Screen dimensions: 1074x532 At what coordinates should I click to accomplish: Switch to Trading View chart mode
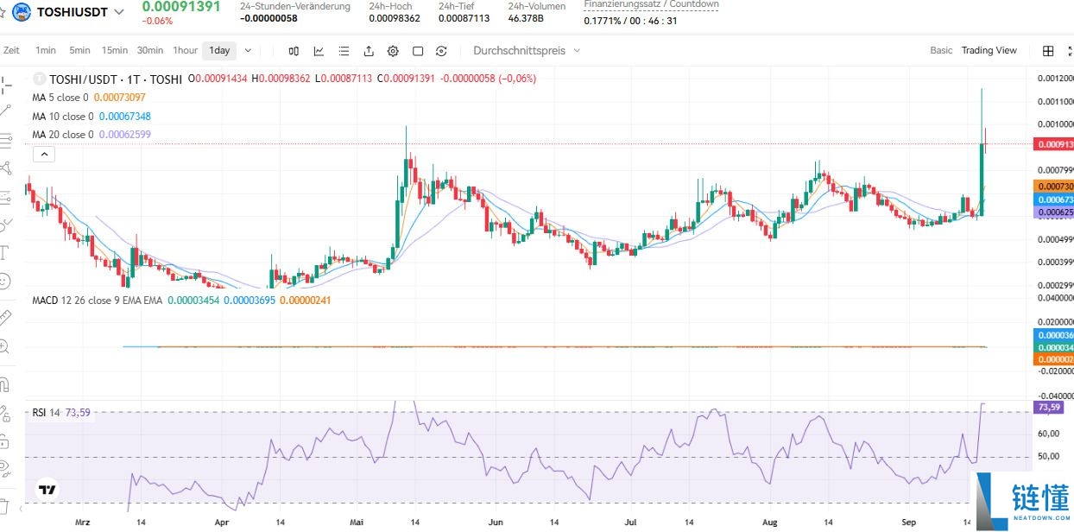[989, 50]
